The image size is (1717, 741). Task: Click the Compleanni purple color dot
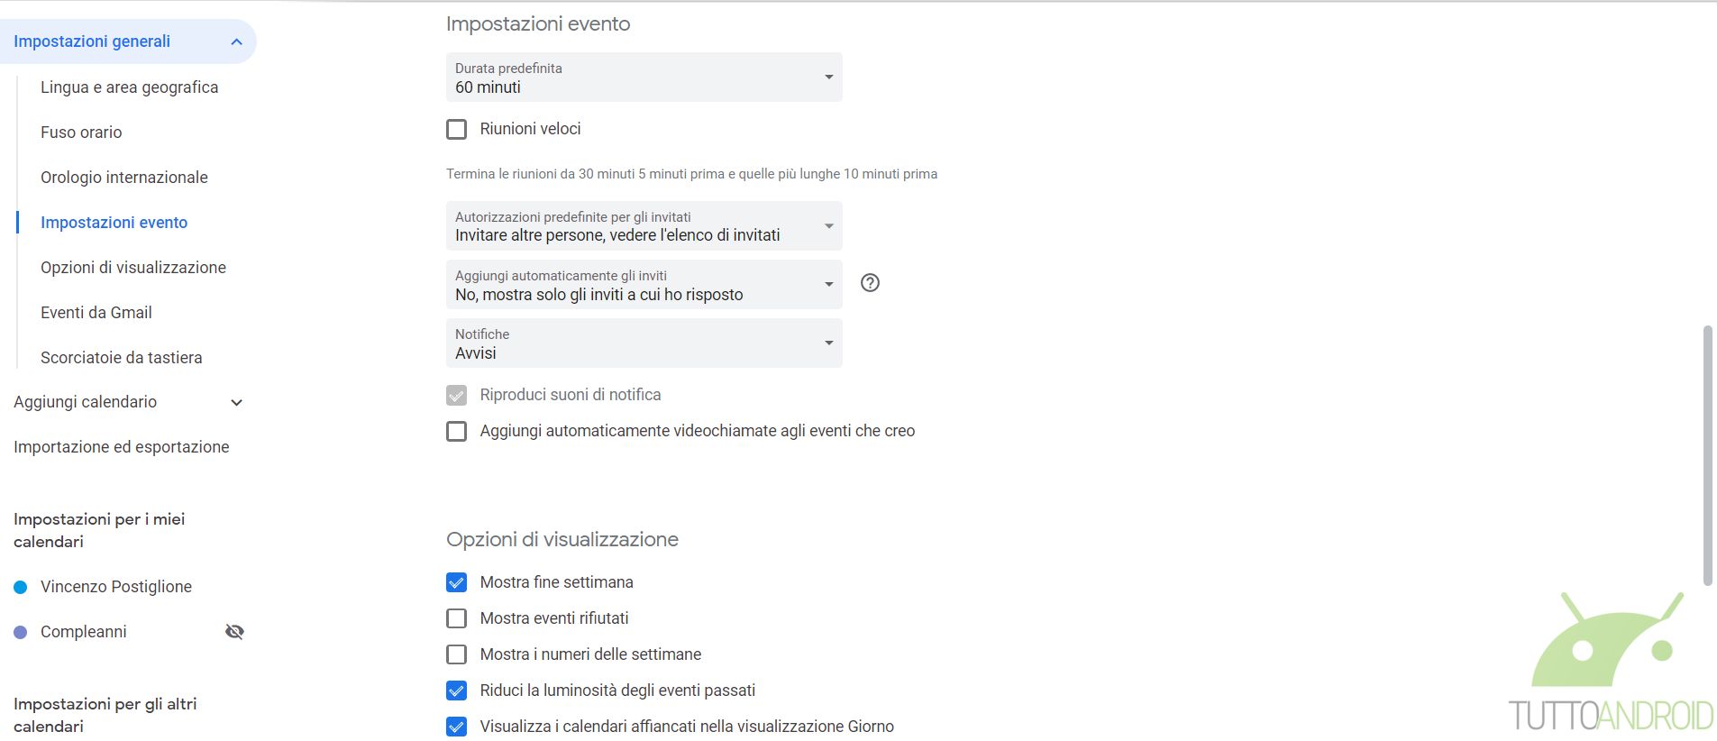(x=21, y=633)
